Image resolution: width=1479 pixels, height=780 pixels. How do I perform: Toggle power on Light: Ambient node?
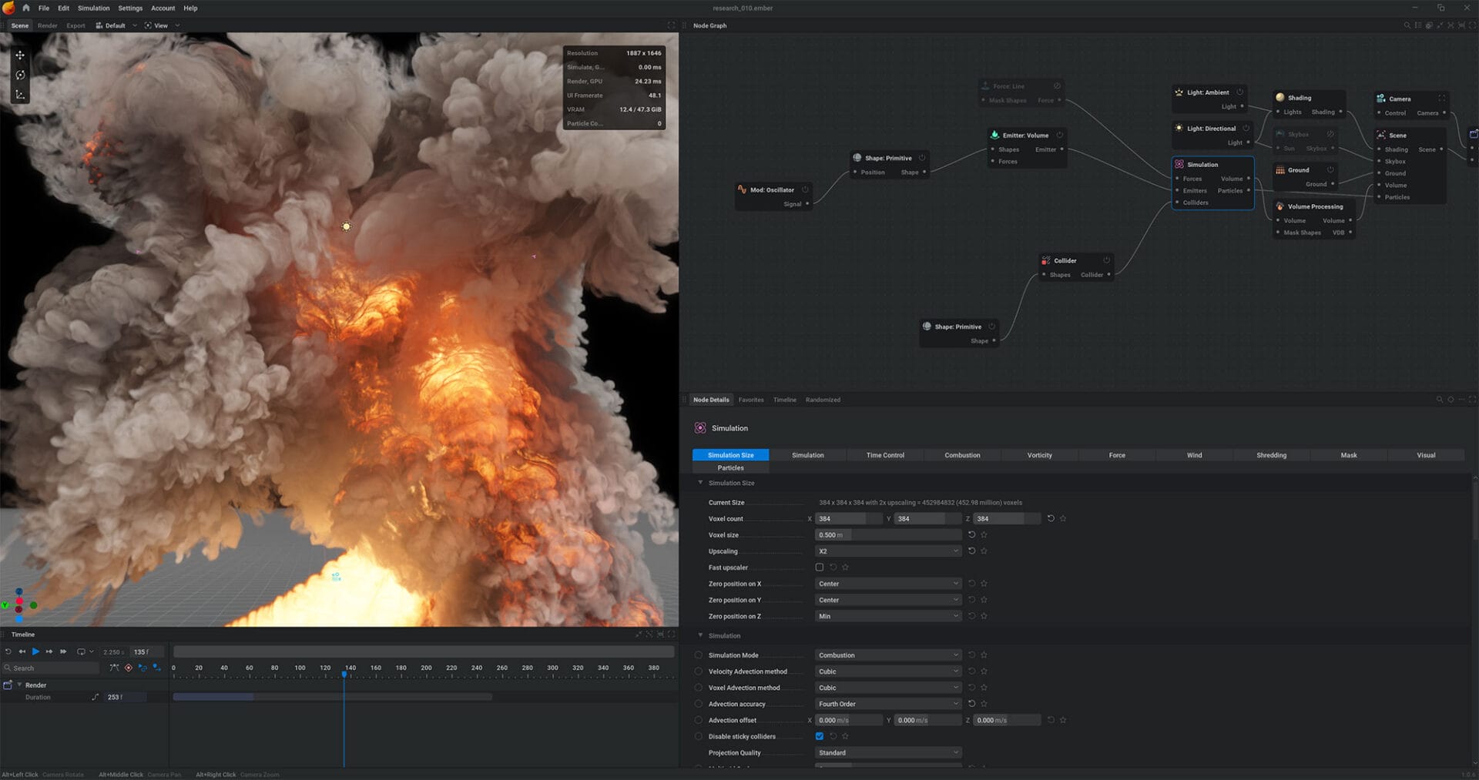(1239, 92)
